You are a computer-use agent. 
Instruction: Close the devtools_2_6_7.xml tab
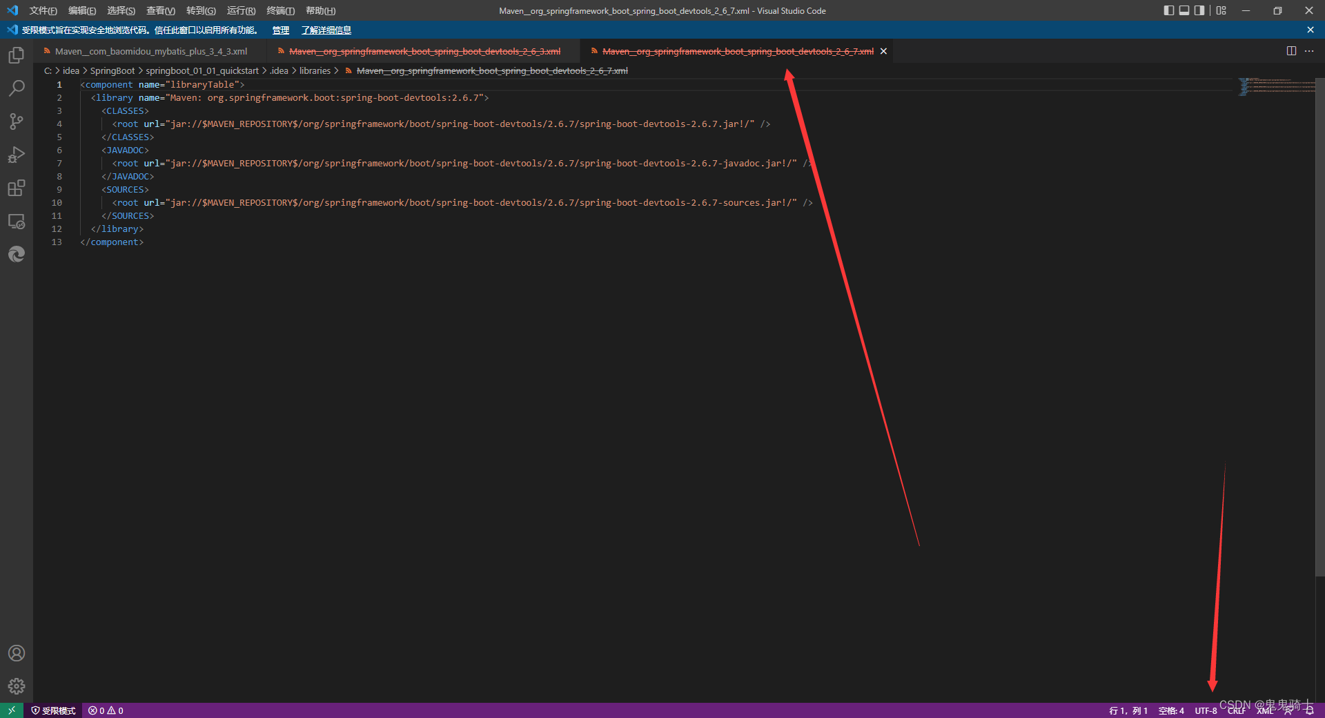pyautogui.click(x=883, y=51)
